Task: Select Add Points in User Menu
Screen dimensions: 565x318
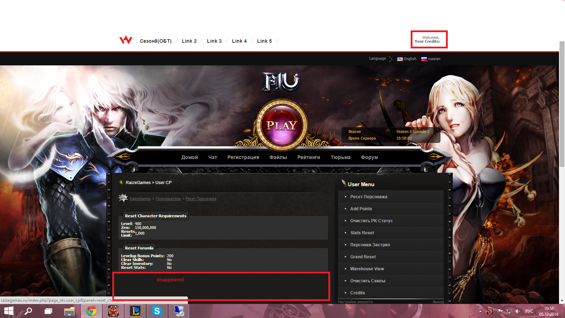Action: click(x=361, y=209)
